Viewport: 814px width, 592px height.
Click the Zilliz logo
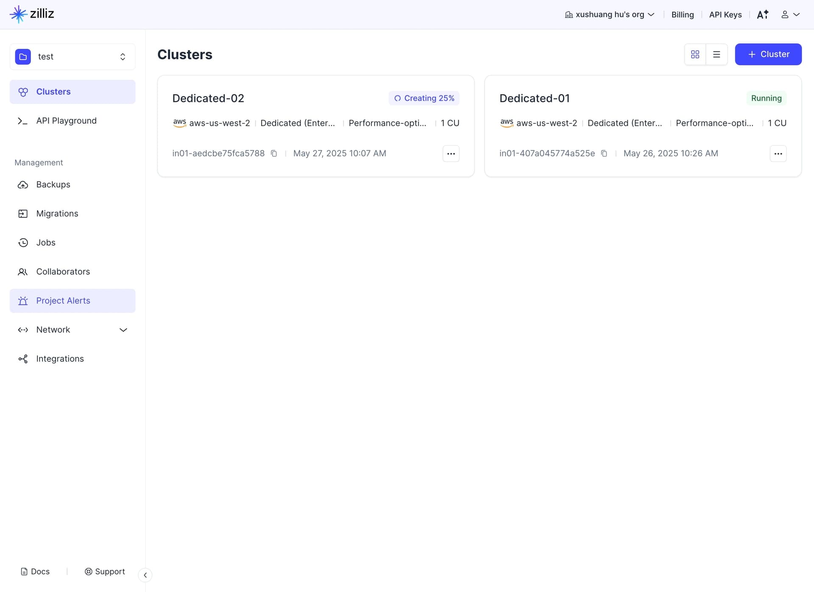[x=32, y=14]
